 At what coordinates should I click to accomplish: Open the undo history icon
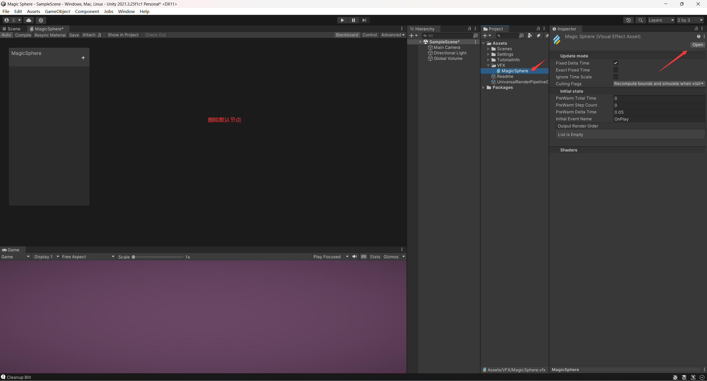tap(629, 20)
